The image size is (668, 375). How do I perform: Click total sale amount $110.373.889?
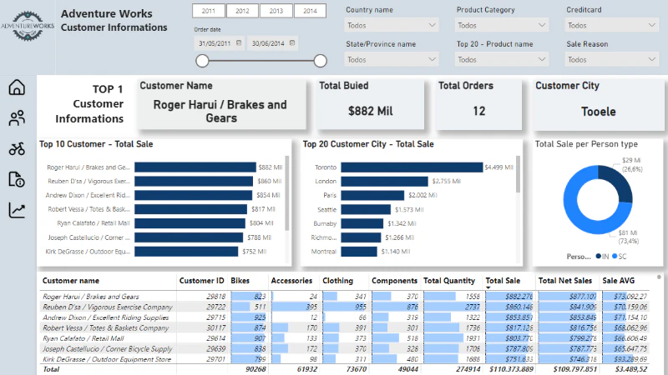point(511,369)
